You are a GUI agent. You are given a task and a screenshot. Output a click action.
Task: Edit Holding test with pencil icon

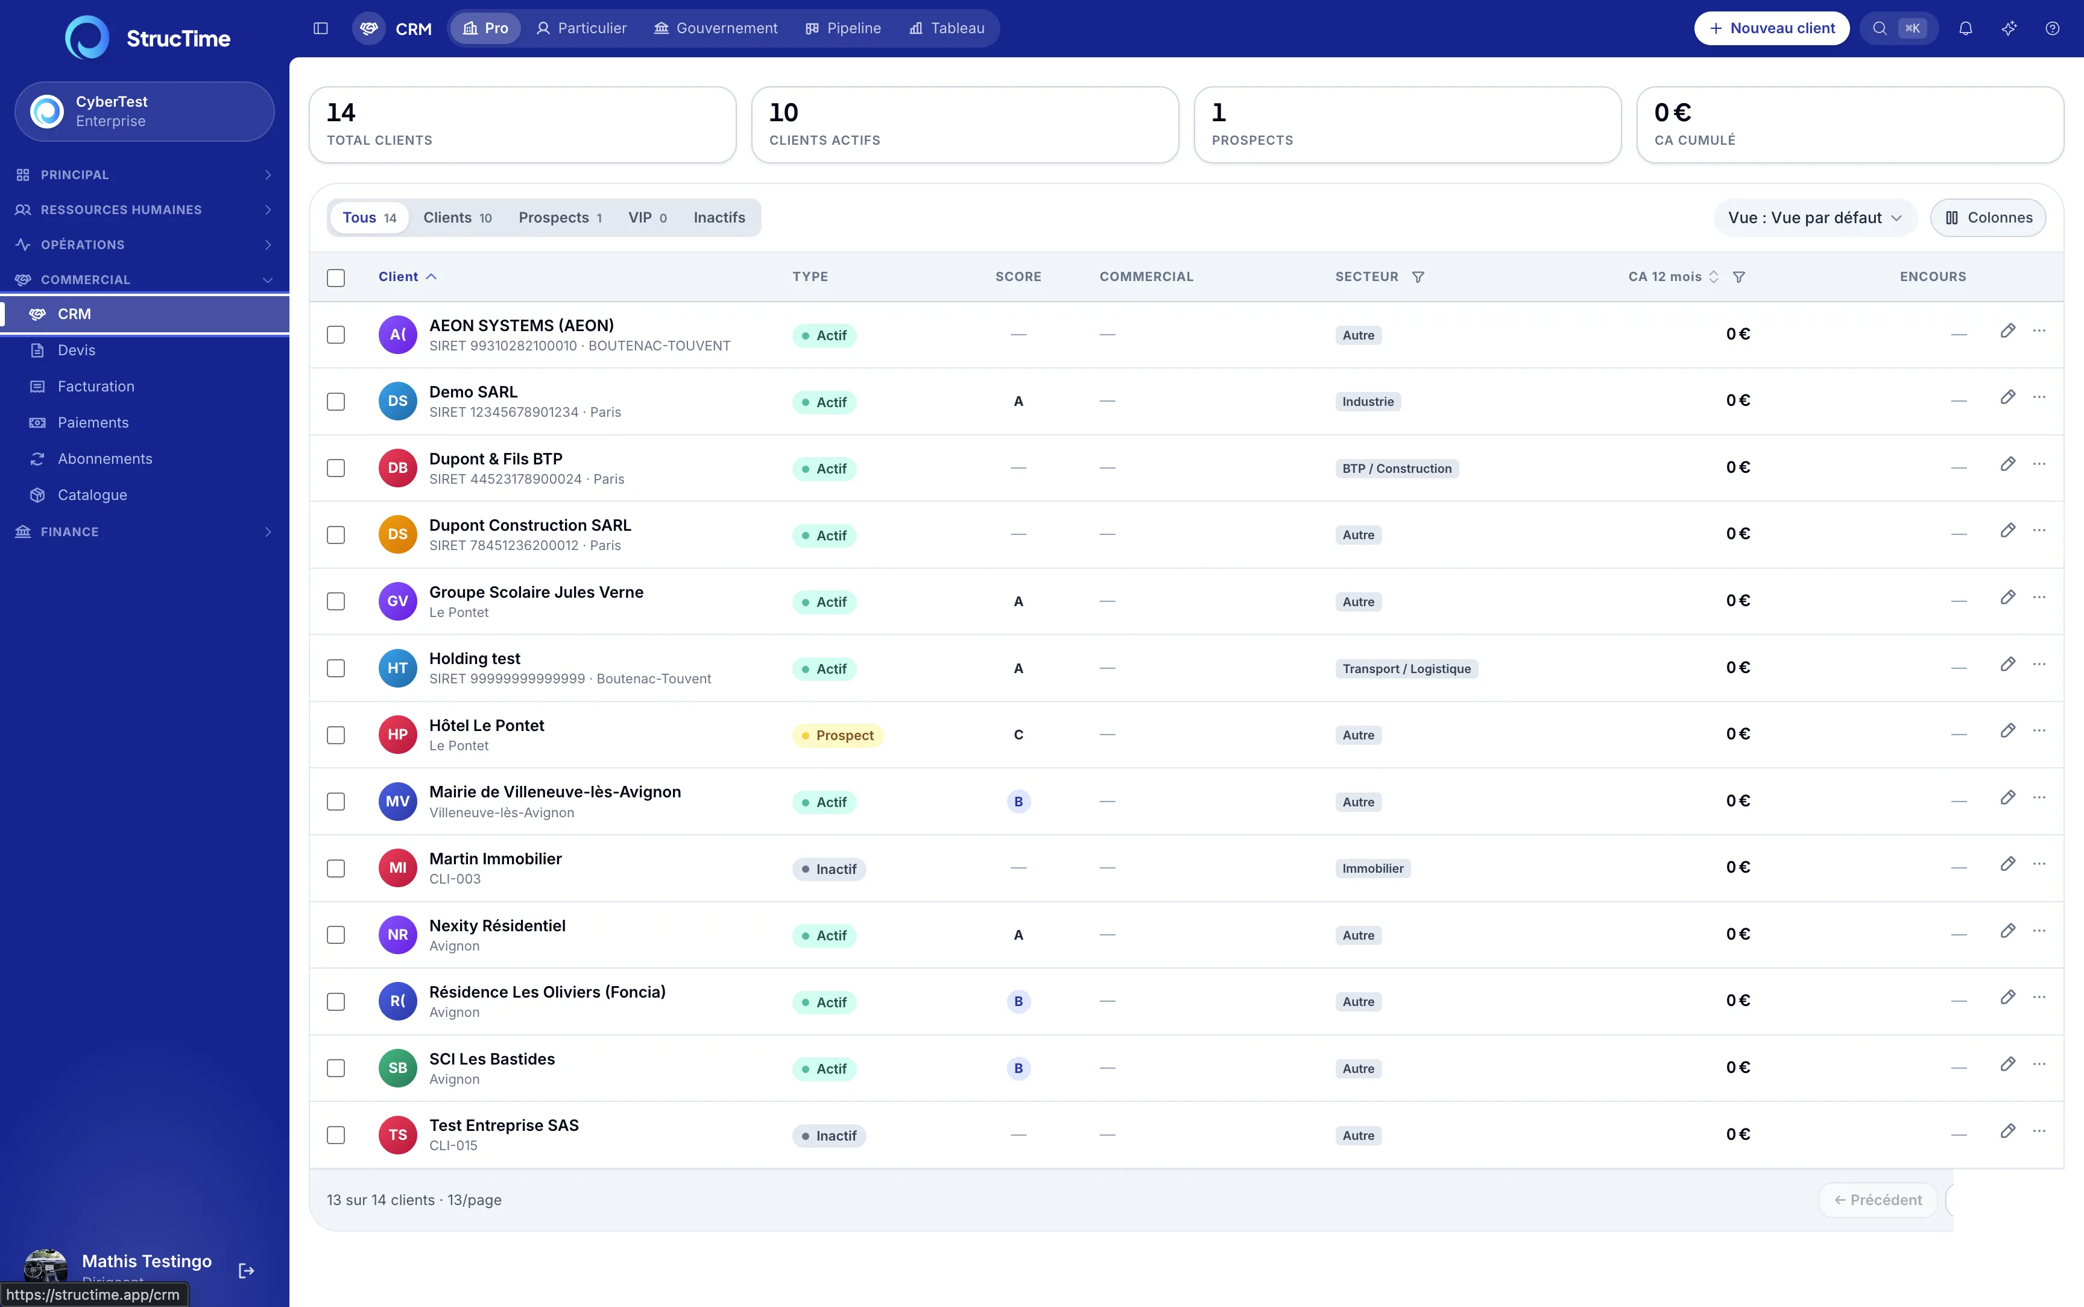[2008, 664]
